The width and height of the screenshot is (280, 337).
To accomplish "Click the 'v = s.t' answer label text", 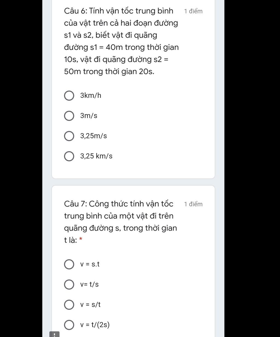I will coord(90,264).
